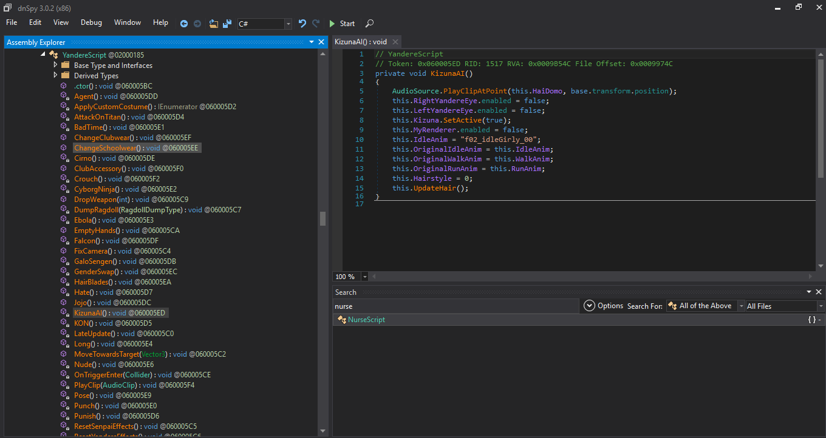Click the dnSpy title bar app icon
Viewport: 826px width, 438px height.
point(7,7)
